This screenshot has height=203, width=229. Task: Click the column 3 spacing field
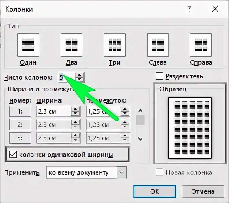[x=104, y=138]
